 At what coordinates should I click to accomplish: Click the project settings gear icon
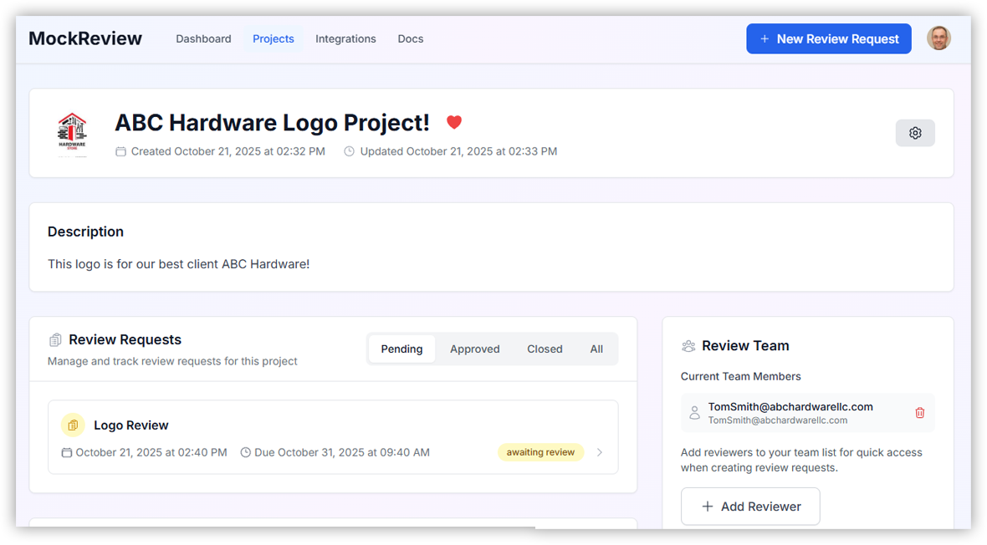(x=915, y=133)
